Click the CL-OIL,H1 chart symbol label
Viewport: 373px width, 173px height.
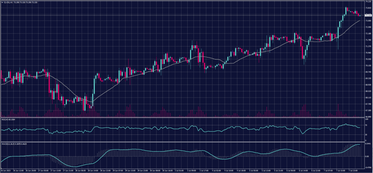pos(8,3)
